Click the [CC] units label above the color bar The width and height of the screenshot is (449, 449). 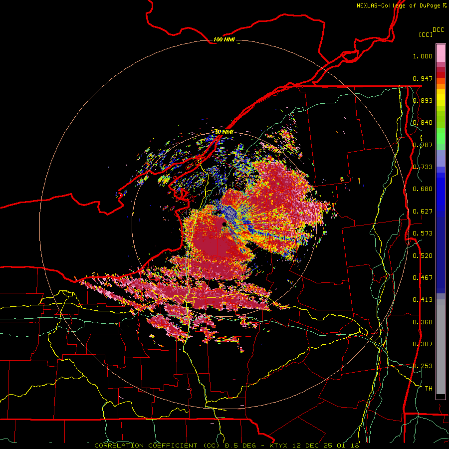pos(426,34)
